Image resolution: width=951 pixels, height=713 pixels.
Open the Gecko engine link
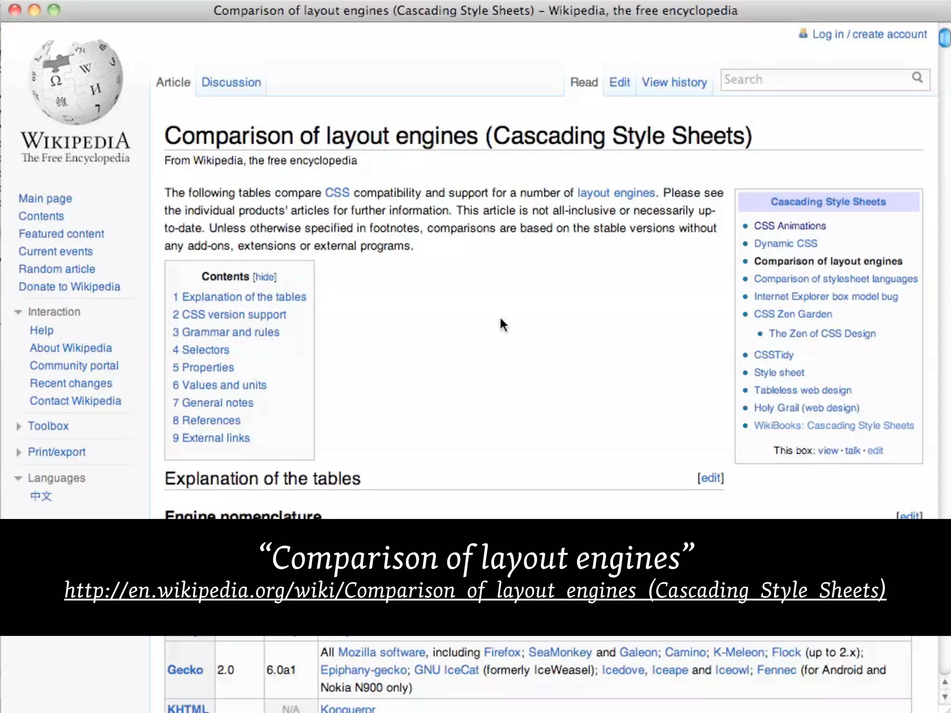click(x=185, y=670)
